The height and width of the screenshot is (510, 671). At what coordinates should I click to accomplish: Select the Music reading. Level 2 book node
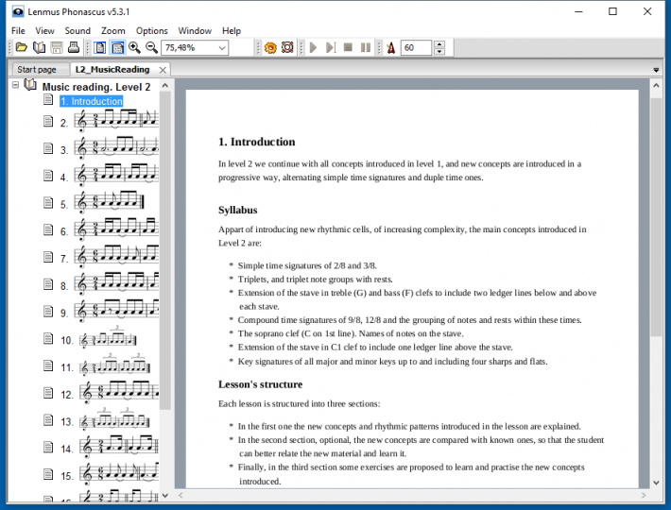coord(96,87)
